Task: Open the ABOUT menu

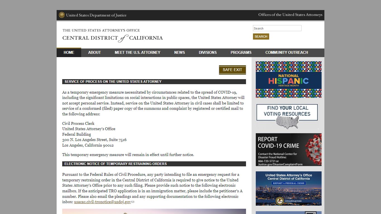Action: (94, 52)
